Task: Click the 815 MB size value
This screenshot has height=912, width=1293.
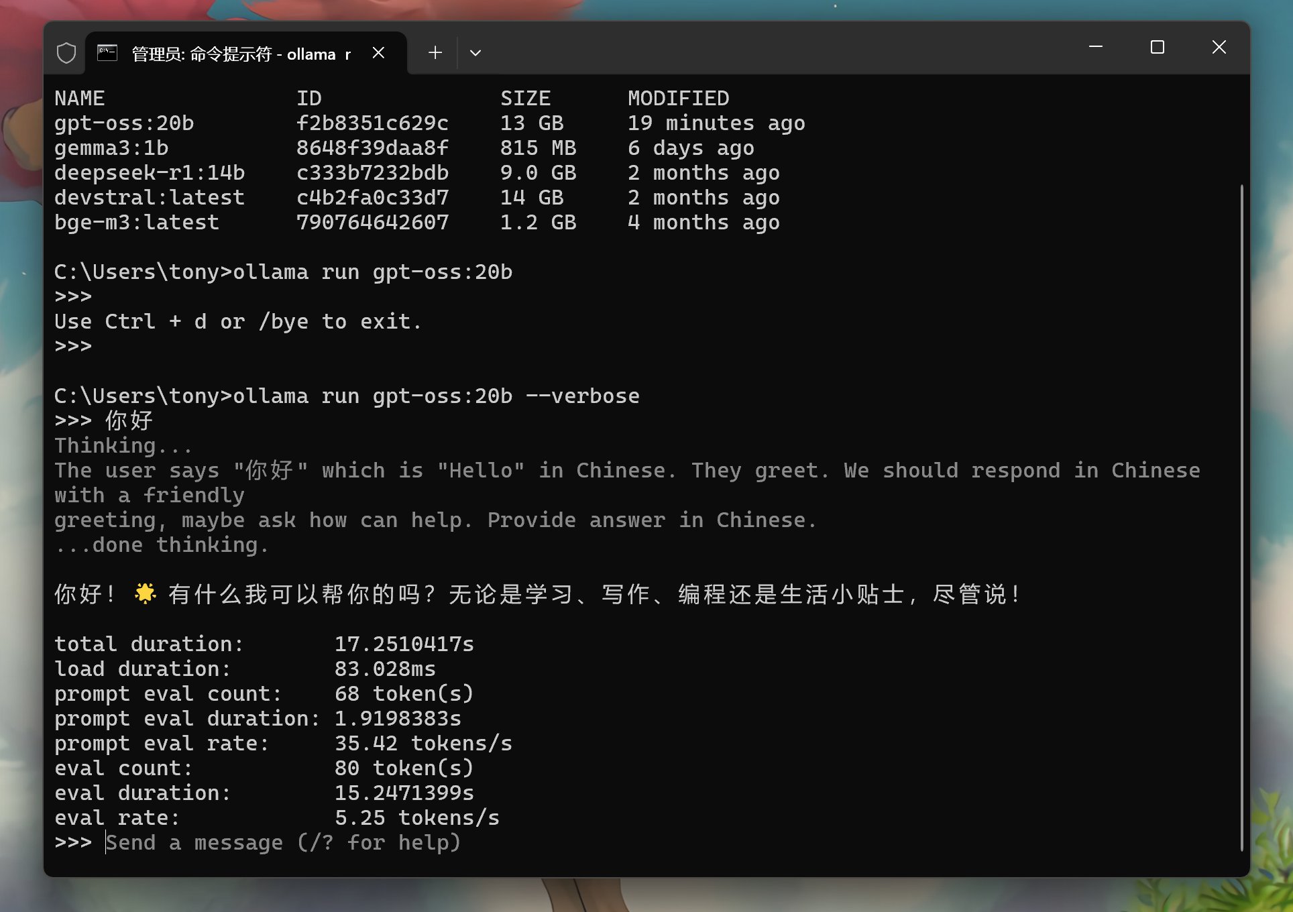Action: (538, 148)
